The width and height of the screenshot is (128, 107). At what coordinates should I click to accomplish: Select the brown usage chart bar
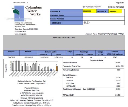[x=57, y=68]
